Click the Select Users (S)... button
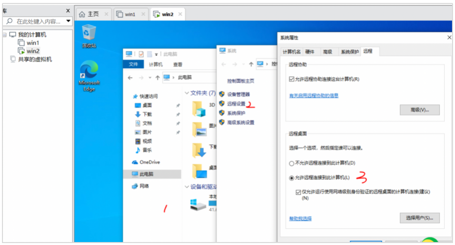Screen dimensions: 455x245 click(x=419, y=217)
